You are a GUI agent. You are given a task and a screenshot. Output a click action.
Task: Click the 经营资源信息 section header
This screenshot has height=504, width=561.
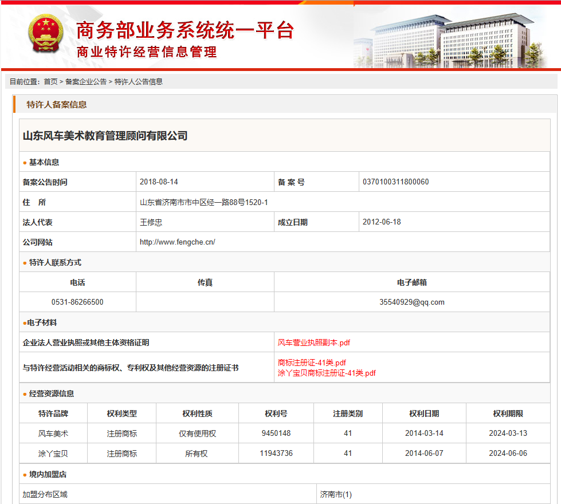click(52, 394)
